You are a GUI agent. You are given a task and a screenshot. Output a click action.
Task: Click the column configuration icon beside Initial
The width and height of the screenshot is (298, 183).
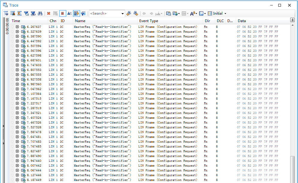point(210,13)
